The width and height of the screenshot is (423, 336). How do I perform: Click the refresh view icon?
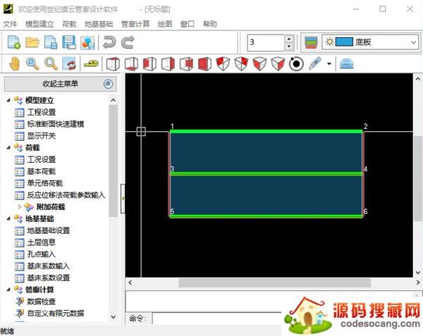[69, 64]
